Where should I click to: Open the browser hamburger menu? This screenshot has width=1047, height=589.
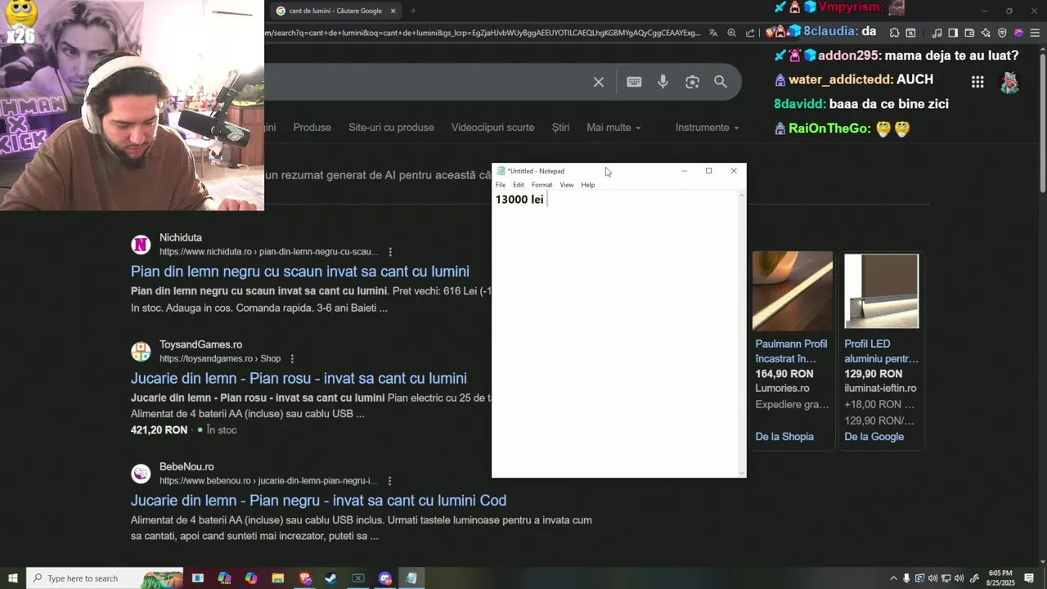pos(1035,33)
